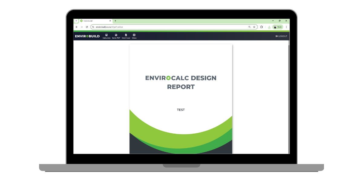Open a new browser tab
This screenshot has height=181, width=363.
(115, 21)
